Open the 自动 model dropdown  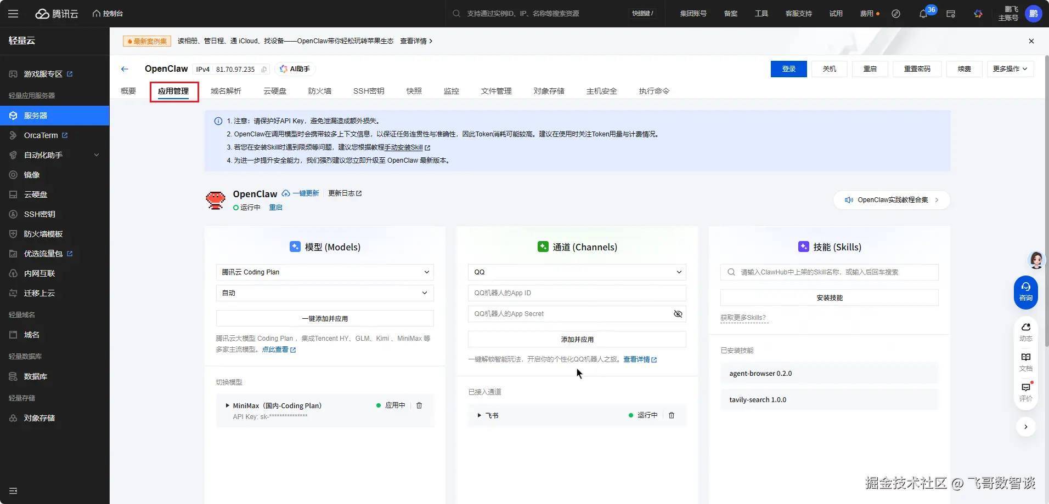coord(325,293)
